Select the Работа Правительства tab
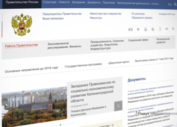The width and height of the screenshot is (177, 127). click(x=21, y=46)
